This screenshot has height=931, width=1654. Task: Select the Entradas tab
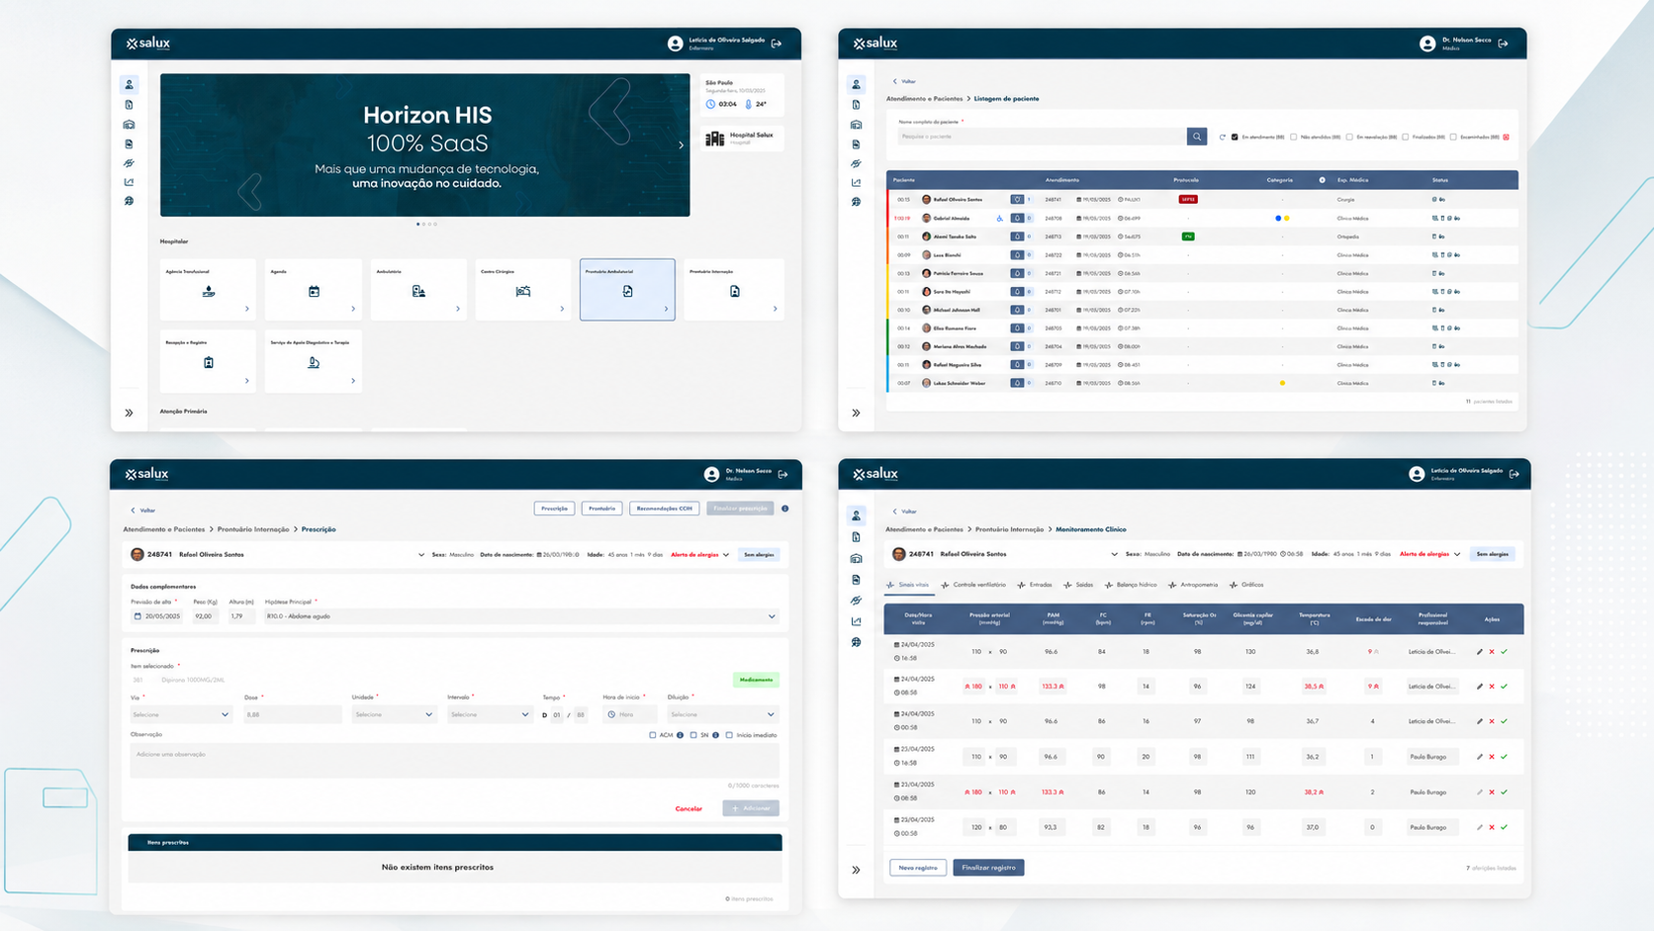pyautogui.click(x=1035, y=585)
